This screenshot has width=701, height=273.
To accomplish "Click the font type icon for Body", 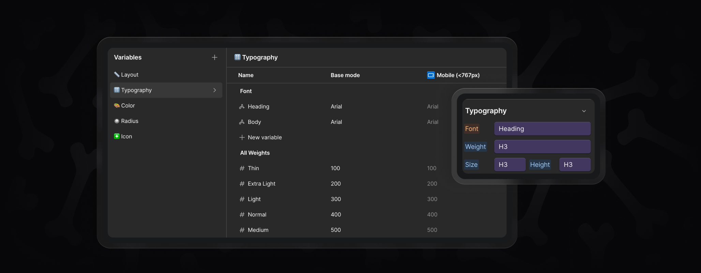I will click(x=242, y=122).
